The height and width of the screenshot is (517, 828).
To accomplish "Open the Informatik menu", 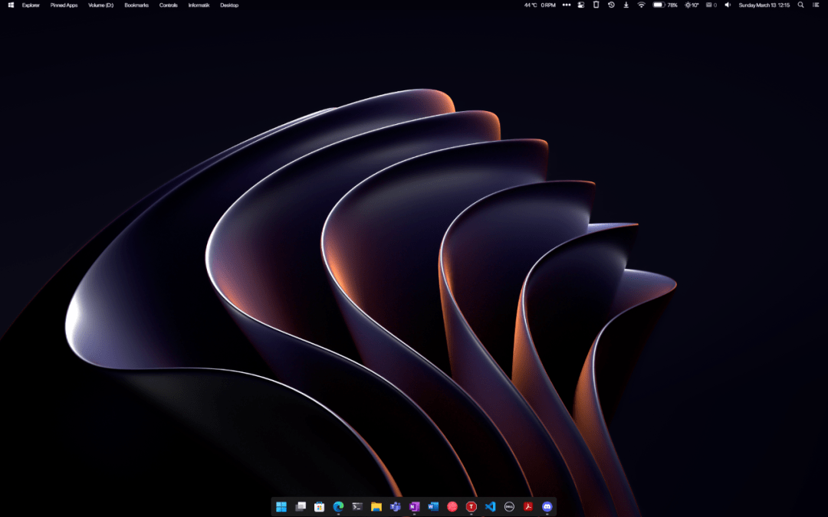I will [199, 5].
